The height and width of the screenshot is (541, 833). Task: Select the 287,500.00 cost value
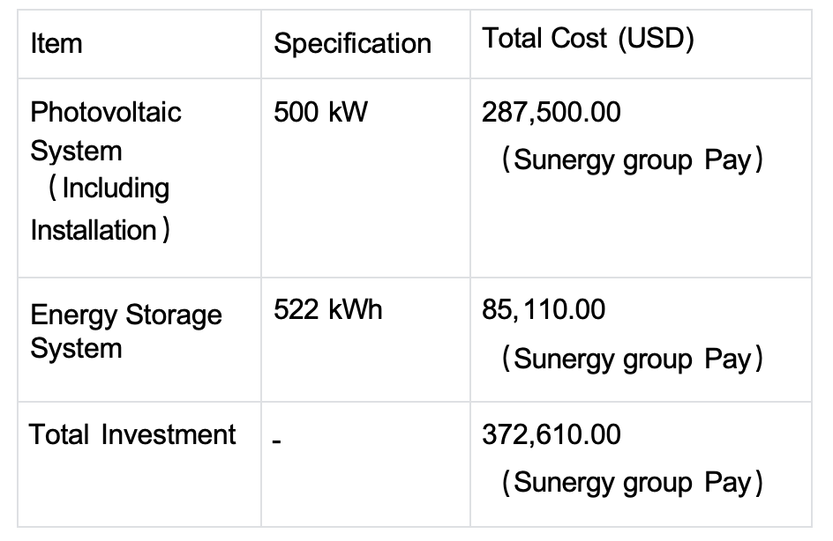tap(552, 113)
